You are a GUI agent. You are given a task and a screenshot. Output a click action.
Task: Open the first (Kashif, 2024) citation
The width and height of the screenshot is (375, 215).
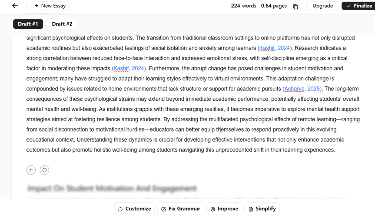point(275,48)
